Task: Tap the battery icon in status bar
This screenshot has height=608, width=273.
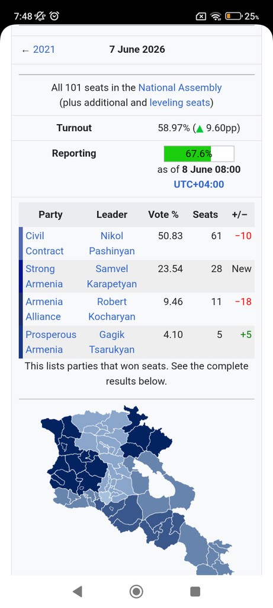Action: click(x=235, y=16)
